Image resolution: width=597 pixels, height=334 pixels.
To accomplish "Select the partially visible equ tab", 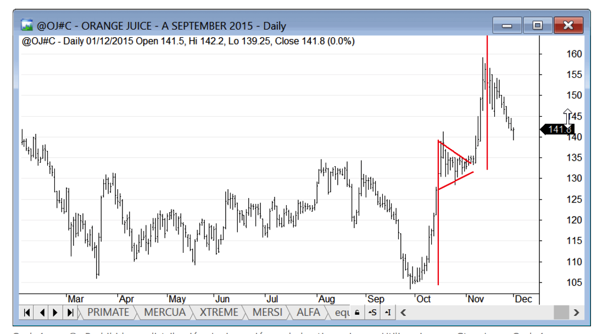I will (342, 313).
